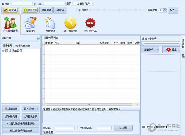This screenshot has height=136, width=185.
Task: Select the 注册微博帐号 module icon
Action: pyautogui.click(x=10, y=24)
